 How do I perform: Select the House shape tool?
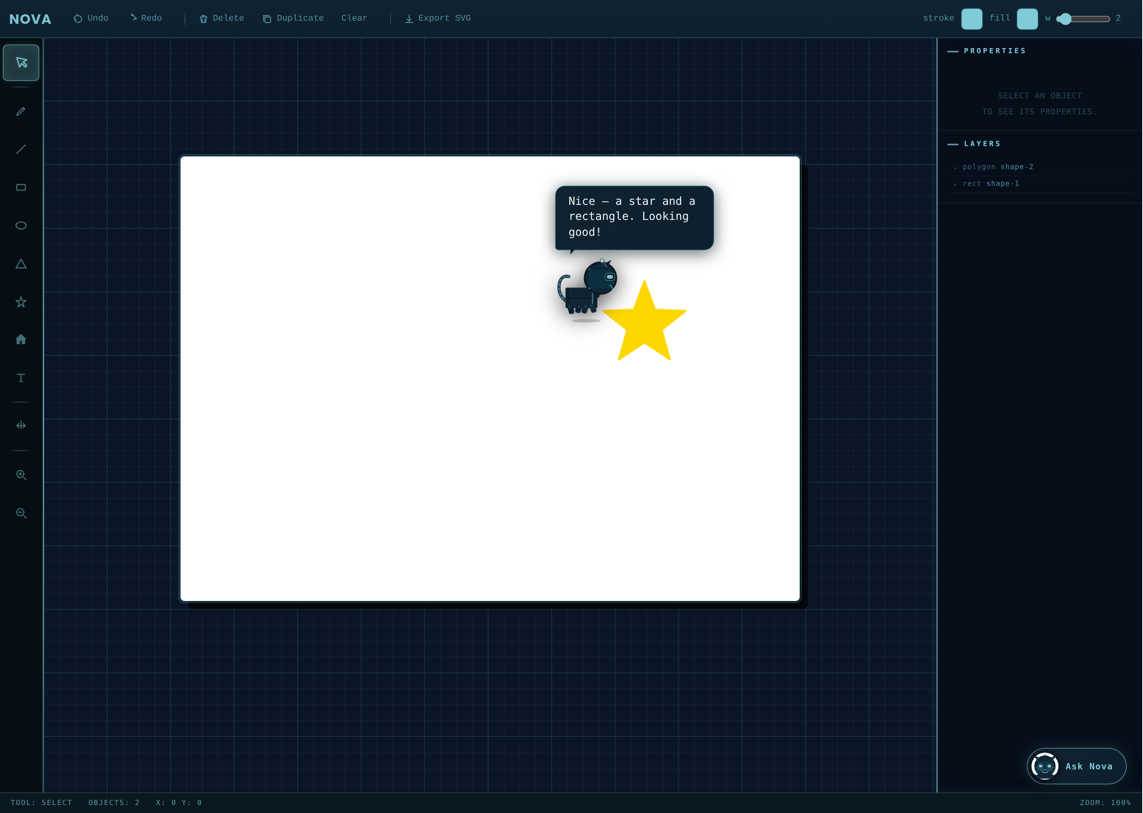pyautogui.click(x=21, y=339)
